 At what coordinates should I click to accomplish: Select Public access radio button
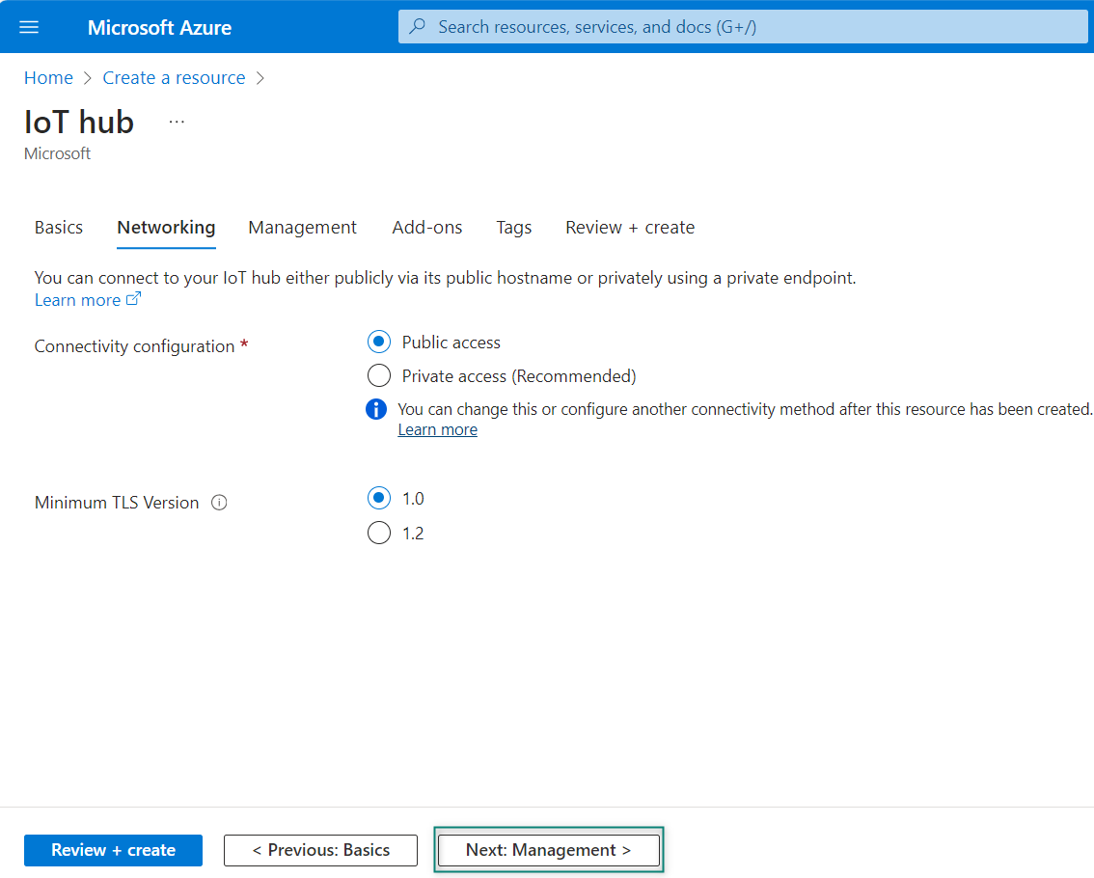(379, 343)
